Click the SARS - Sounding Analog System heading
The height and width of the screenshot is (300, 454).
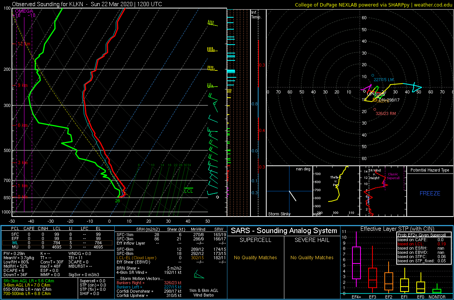point(284,231)
